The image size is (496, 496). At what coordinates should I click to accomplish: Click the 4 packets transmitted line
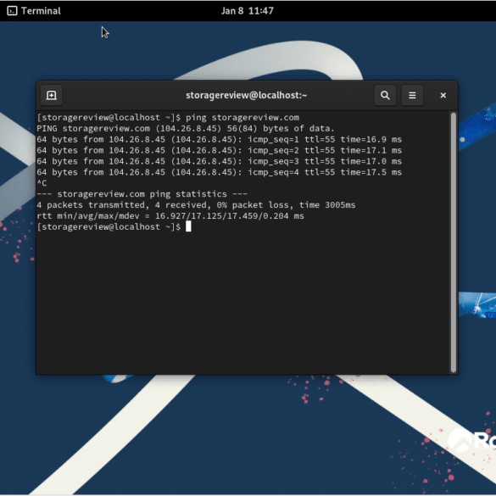point(196,205)
